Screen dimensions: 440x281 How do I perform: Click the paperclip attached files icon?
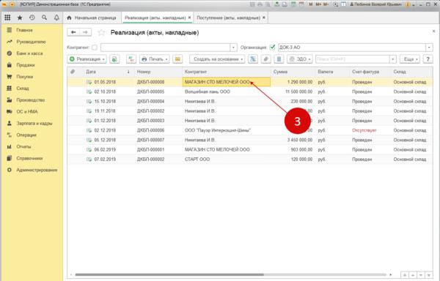pos(266,59)
